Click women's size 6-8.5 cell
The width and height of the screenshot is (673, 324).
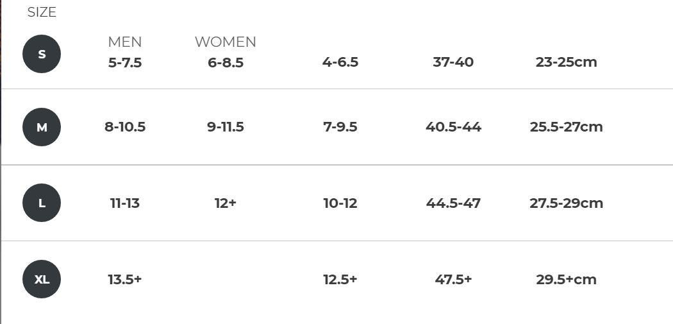pyautogui.click(x=226, y=63)
